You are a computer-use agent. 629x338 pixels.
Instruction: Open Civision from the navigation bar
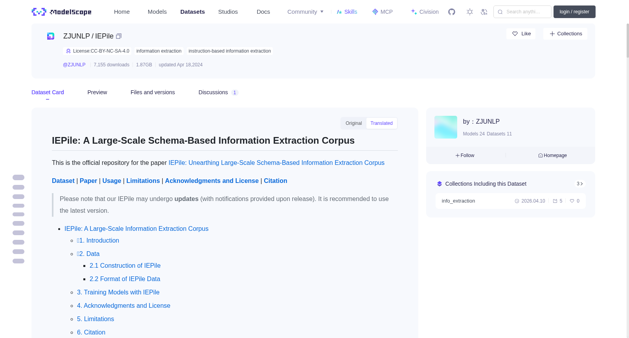click(425, 12)
